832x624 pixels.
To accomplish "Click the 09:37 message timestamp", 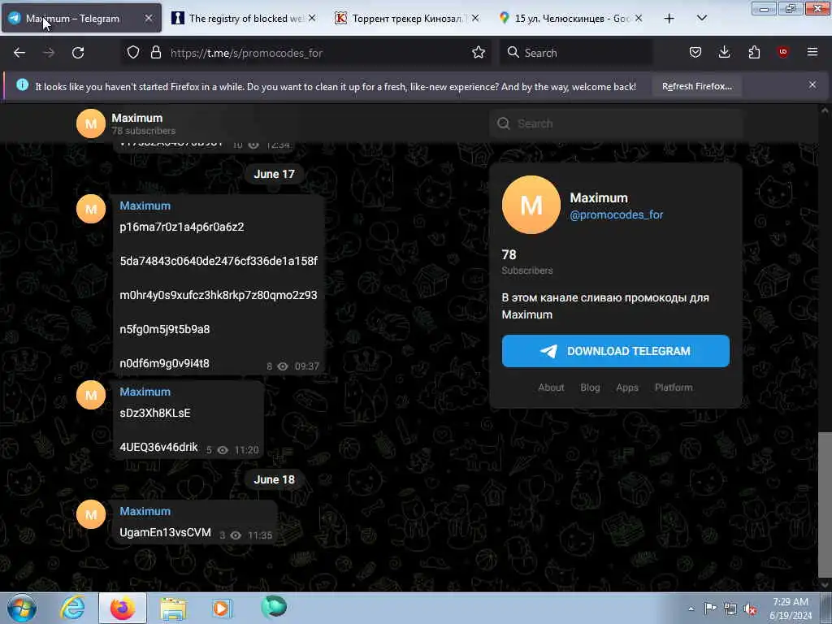I will click(306, 366).
